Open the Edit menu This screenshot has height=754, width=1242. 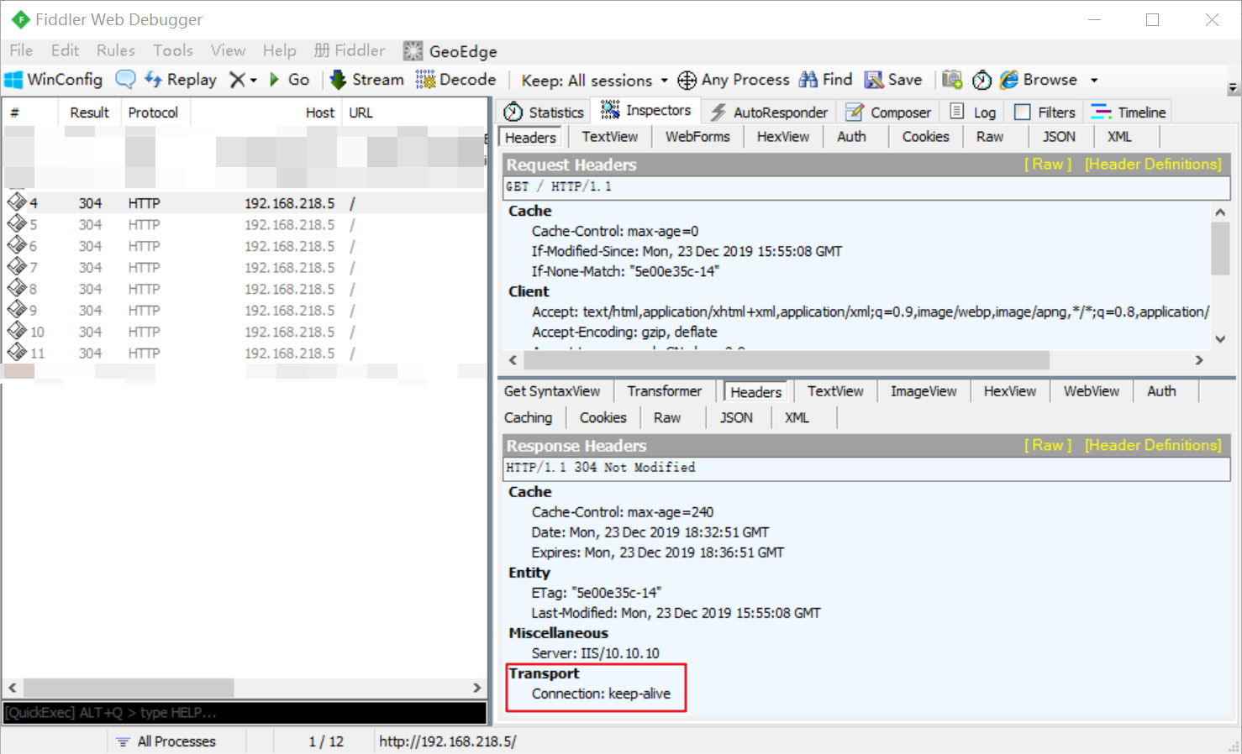click(x=65, y=50)
